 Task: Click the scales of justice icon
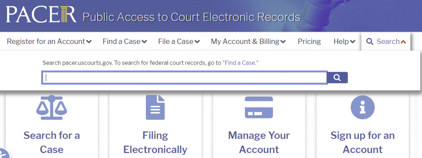(x=52, y=107)
